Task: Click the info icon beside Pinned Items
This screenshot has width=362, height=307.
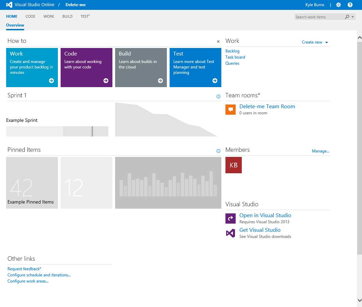Action: pos(218,151)
